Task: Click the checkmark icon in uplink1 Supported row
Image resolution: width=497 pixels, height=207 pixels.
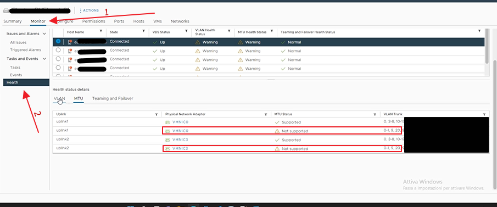Action: click(x=277, y=122)
